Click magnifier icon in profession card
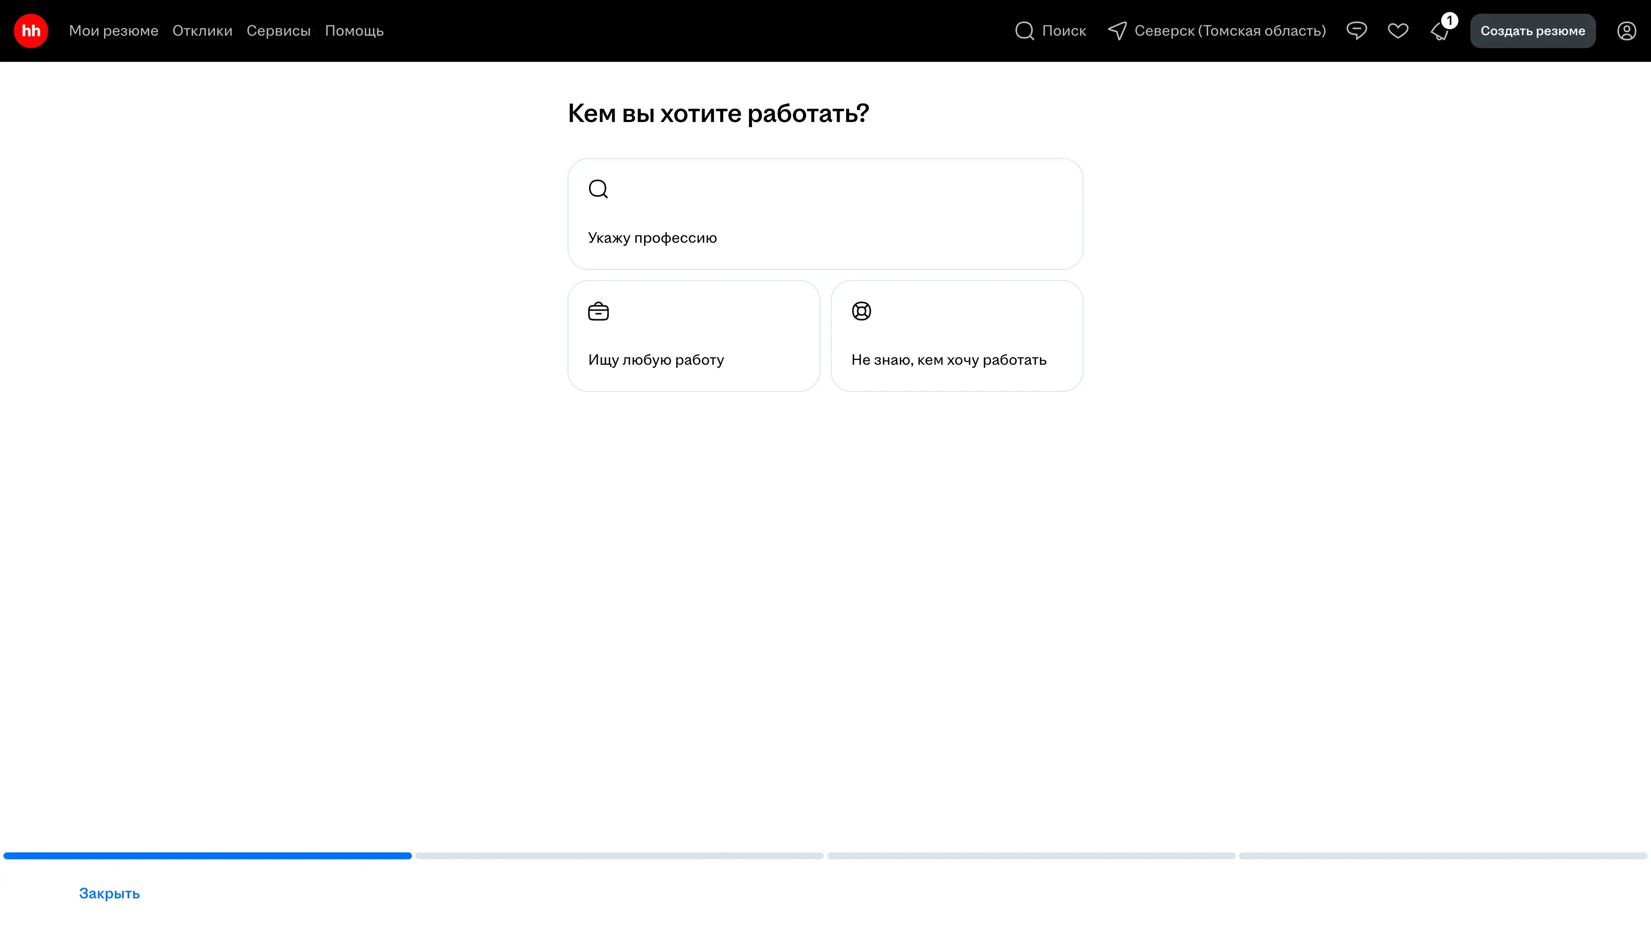 [x=598, y=189]
